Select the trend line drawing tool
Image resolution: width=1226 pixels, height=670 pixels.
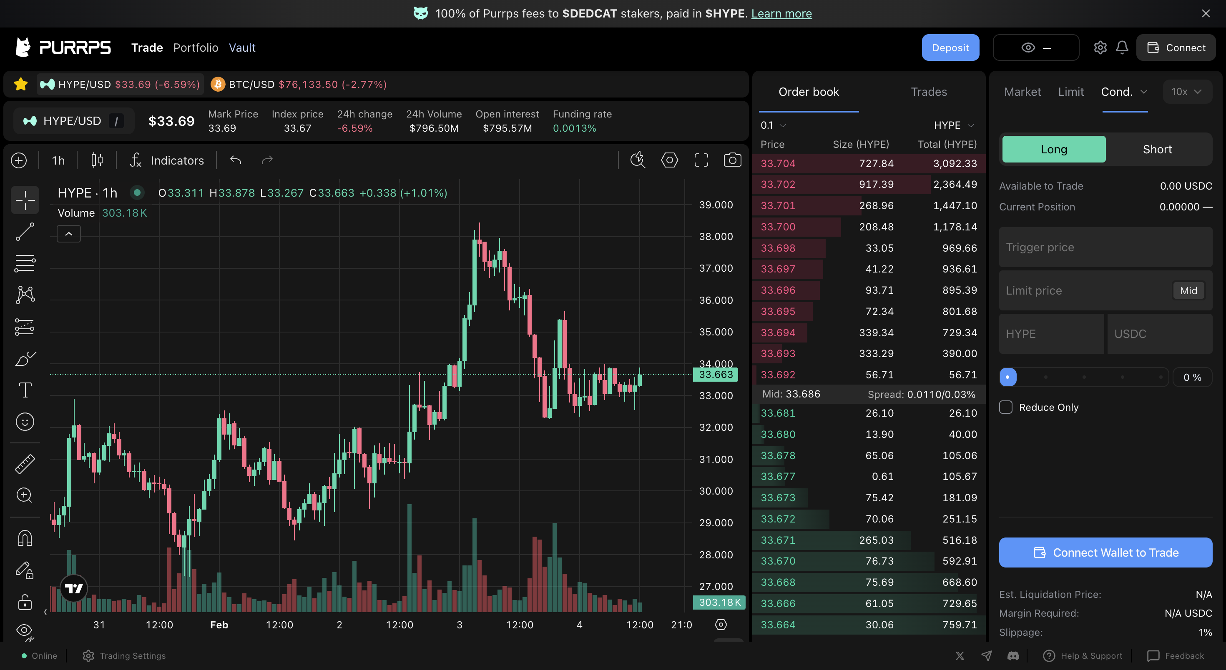tap(25, 232)
